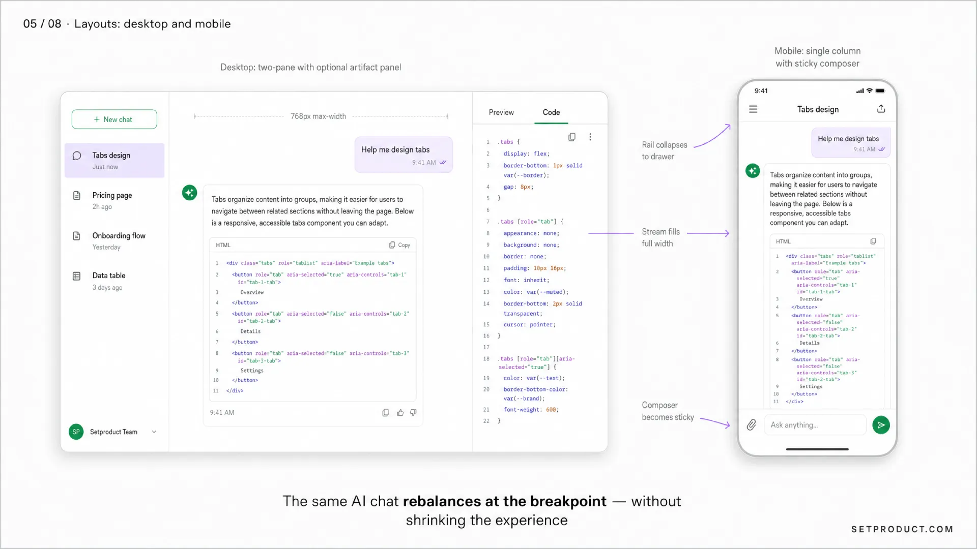Viewport: 977px width, 549px height.
Task: Click the Onboarding flow document icon
Action: coord(77,236)
